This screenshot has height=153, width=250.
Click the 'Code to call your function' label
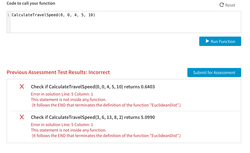[x=31, y=3]
